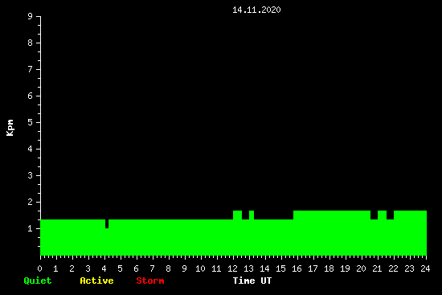Viewport: 442px width, 295px height.
Task: Click the raised green bar above hour 18
Action: 332,215
